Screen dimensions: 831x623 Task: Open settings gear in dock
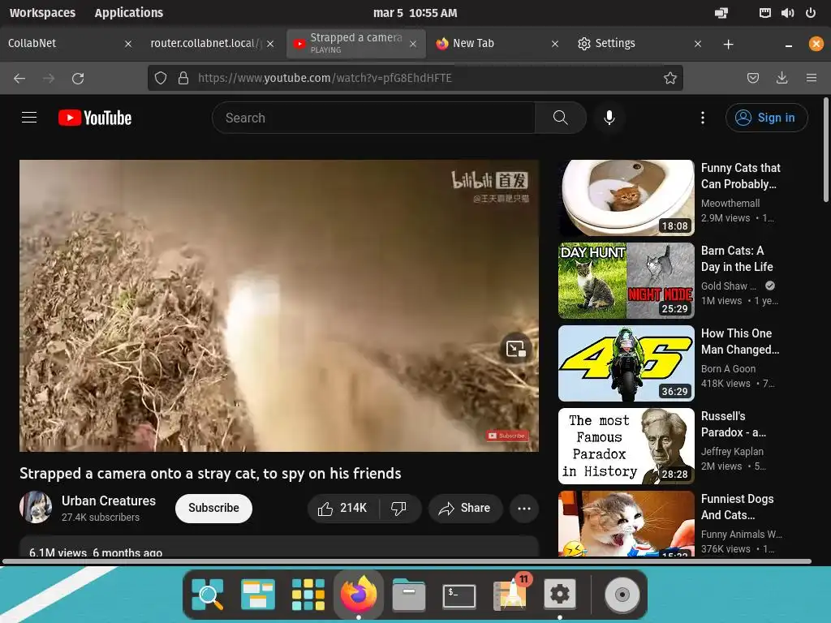[560, 594]
